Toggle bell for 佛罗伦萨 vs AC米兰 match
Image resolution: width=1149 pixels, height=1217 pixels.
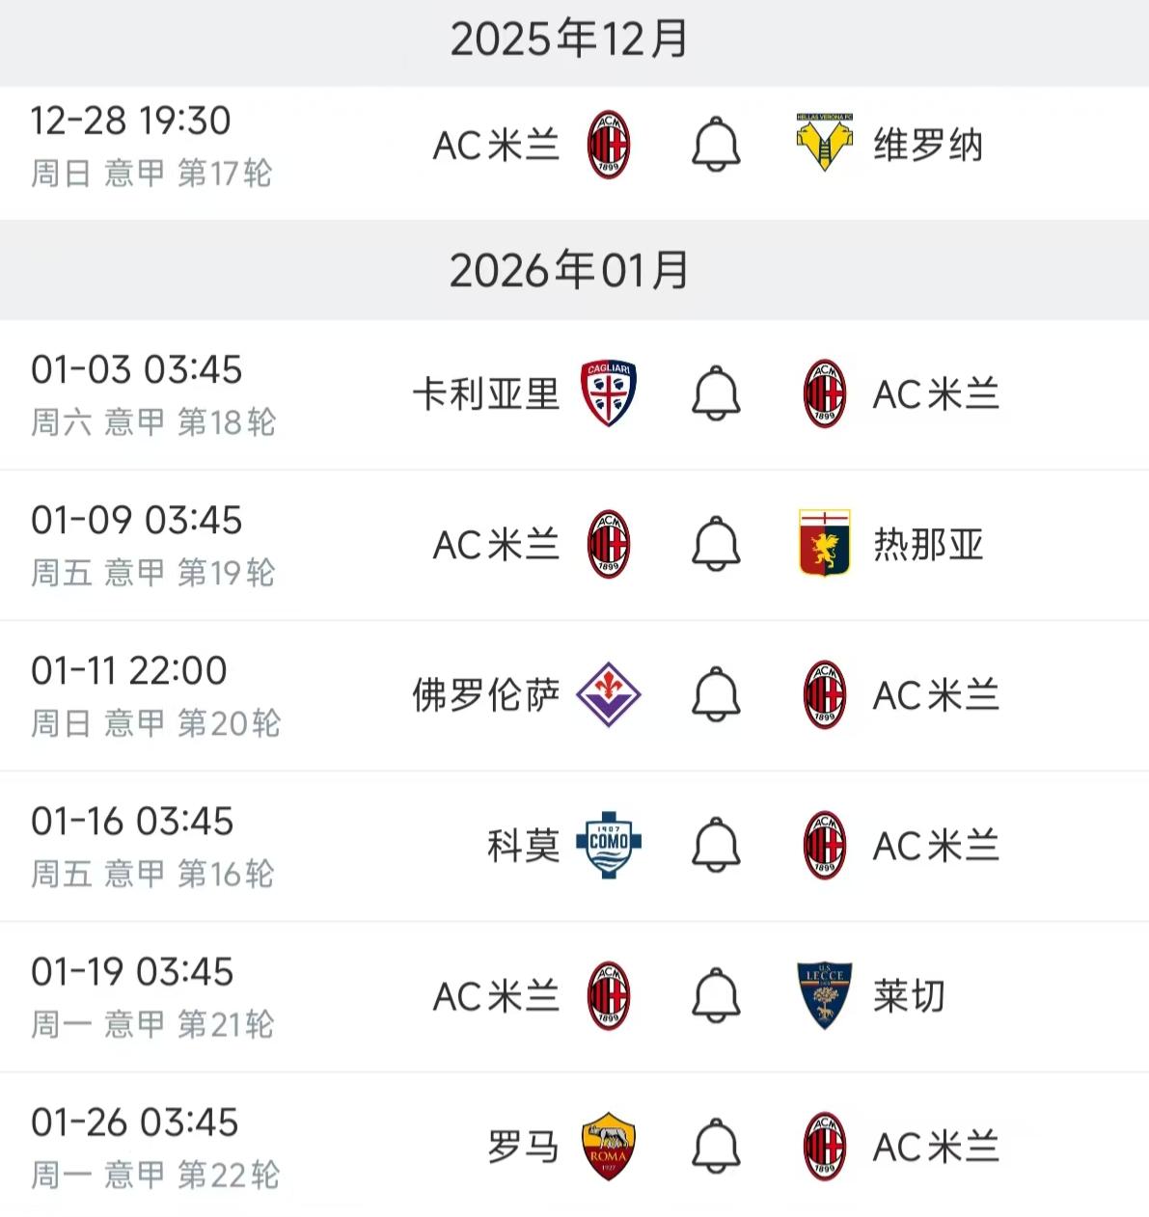click(x=716, y=694)
